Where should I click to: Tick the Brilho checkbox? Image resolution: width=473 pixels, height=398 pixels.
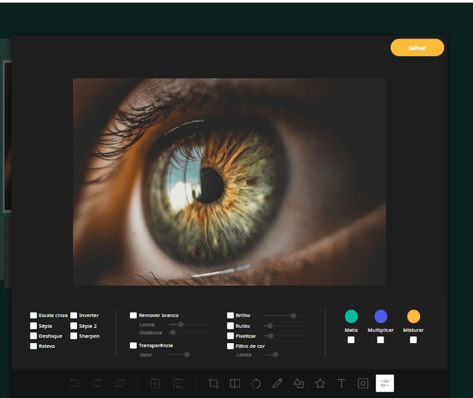click(230, 316)
